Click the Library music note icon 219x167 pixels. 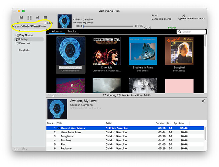[17, 39]
